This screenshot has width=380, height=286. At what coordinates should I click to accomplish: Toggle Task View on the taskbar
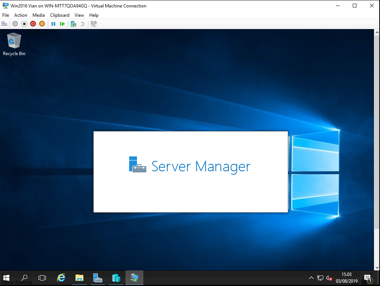(x=42, y=278)
